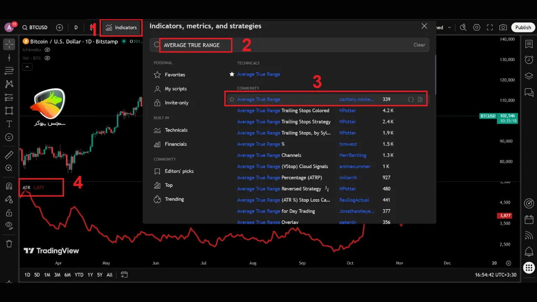Clear the indicator search field
Image resolution: width=537 pixels, height=302 pixels.
(x=419, y=45)
